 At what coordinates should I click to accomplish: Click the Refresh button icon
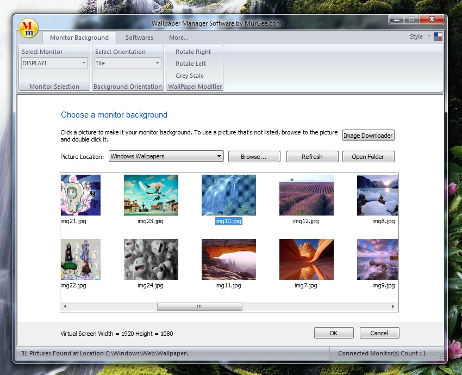point(312,156)
